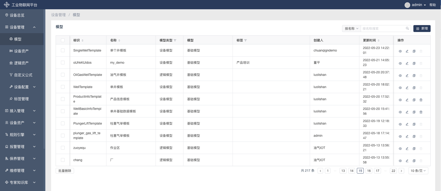The image size is (441, 191).
Task: Click the filter icon on 标签 column
Action: pos(246,40)
